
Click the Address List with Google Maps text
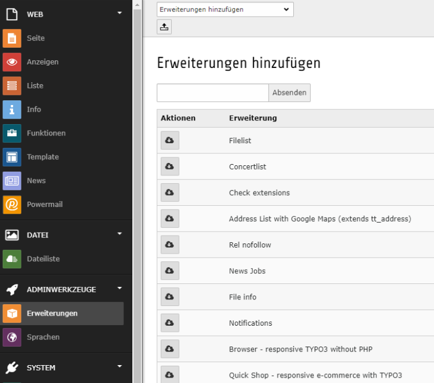click(x=320, y=219)
